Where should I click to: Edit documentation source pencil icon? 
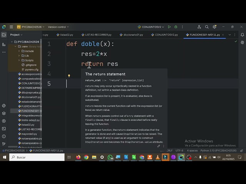coord(159,146)
